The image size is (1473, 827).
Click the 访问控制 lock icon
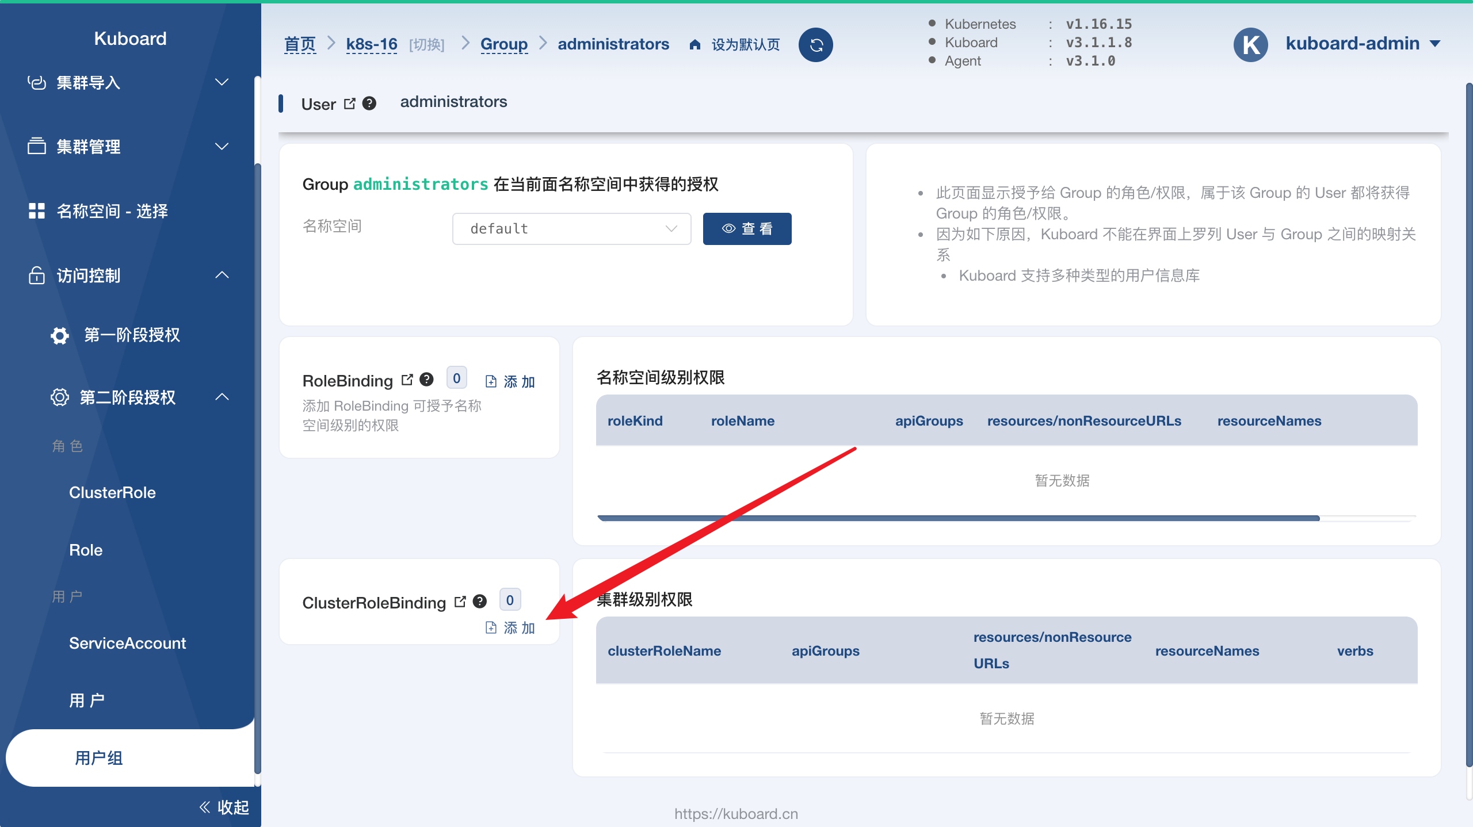point(37,275)
